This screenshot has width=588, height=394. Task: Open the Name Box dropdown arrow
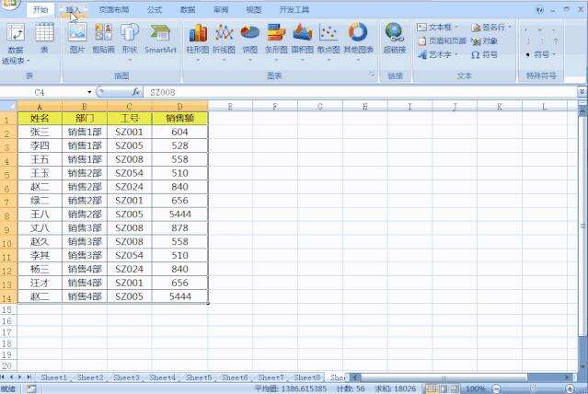click(x=89, y=92)
